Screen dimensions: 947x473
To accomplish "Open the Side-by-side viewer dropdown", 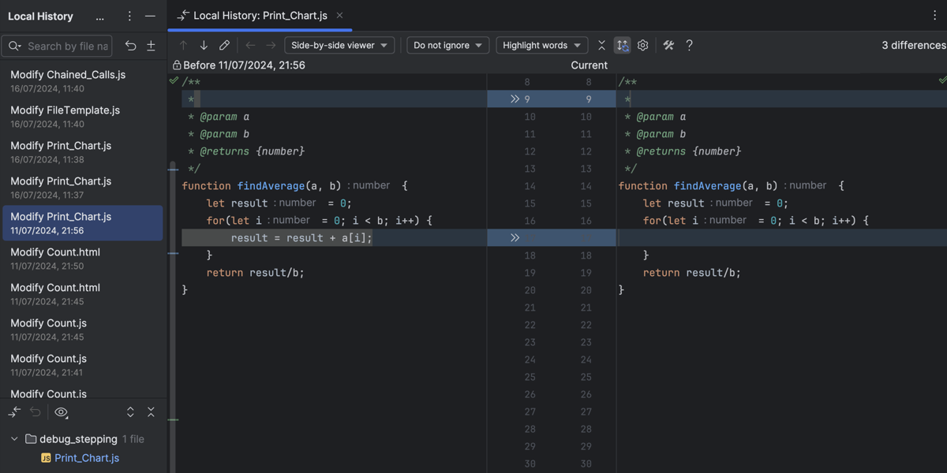I will point(339,45).
